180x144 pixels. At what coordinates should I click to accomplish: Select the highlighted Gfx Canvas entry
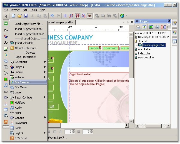28,82
